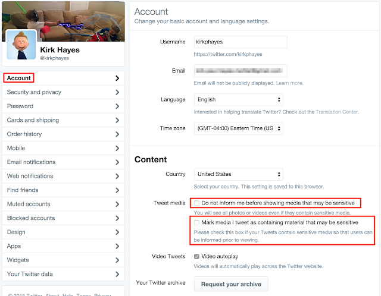Click the chevron arrow beside Your Twitter data

(x=117, y=274)
